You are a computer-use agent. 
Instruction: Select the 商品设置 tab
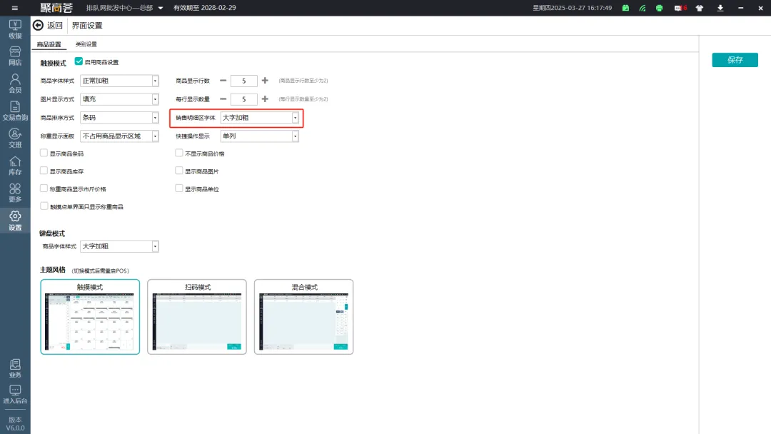tap(49, 44)
